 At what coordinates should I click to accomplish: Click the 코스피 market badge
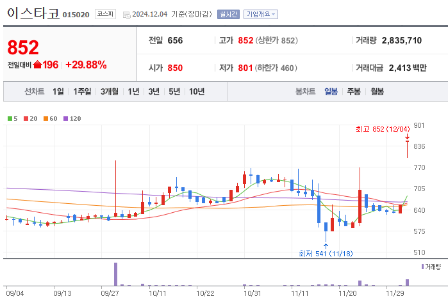tap(105, 14)
